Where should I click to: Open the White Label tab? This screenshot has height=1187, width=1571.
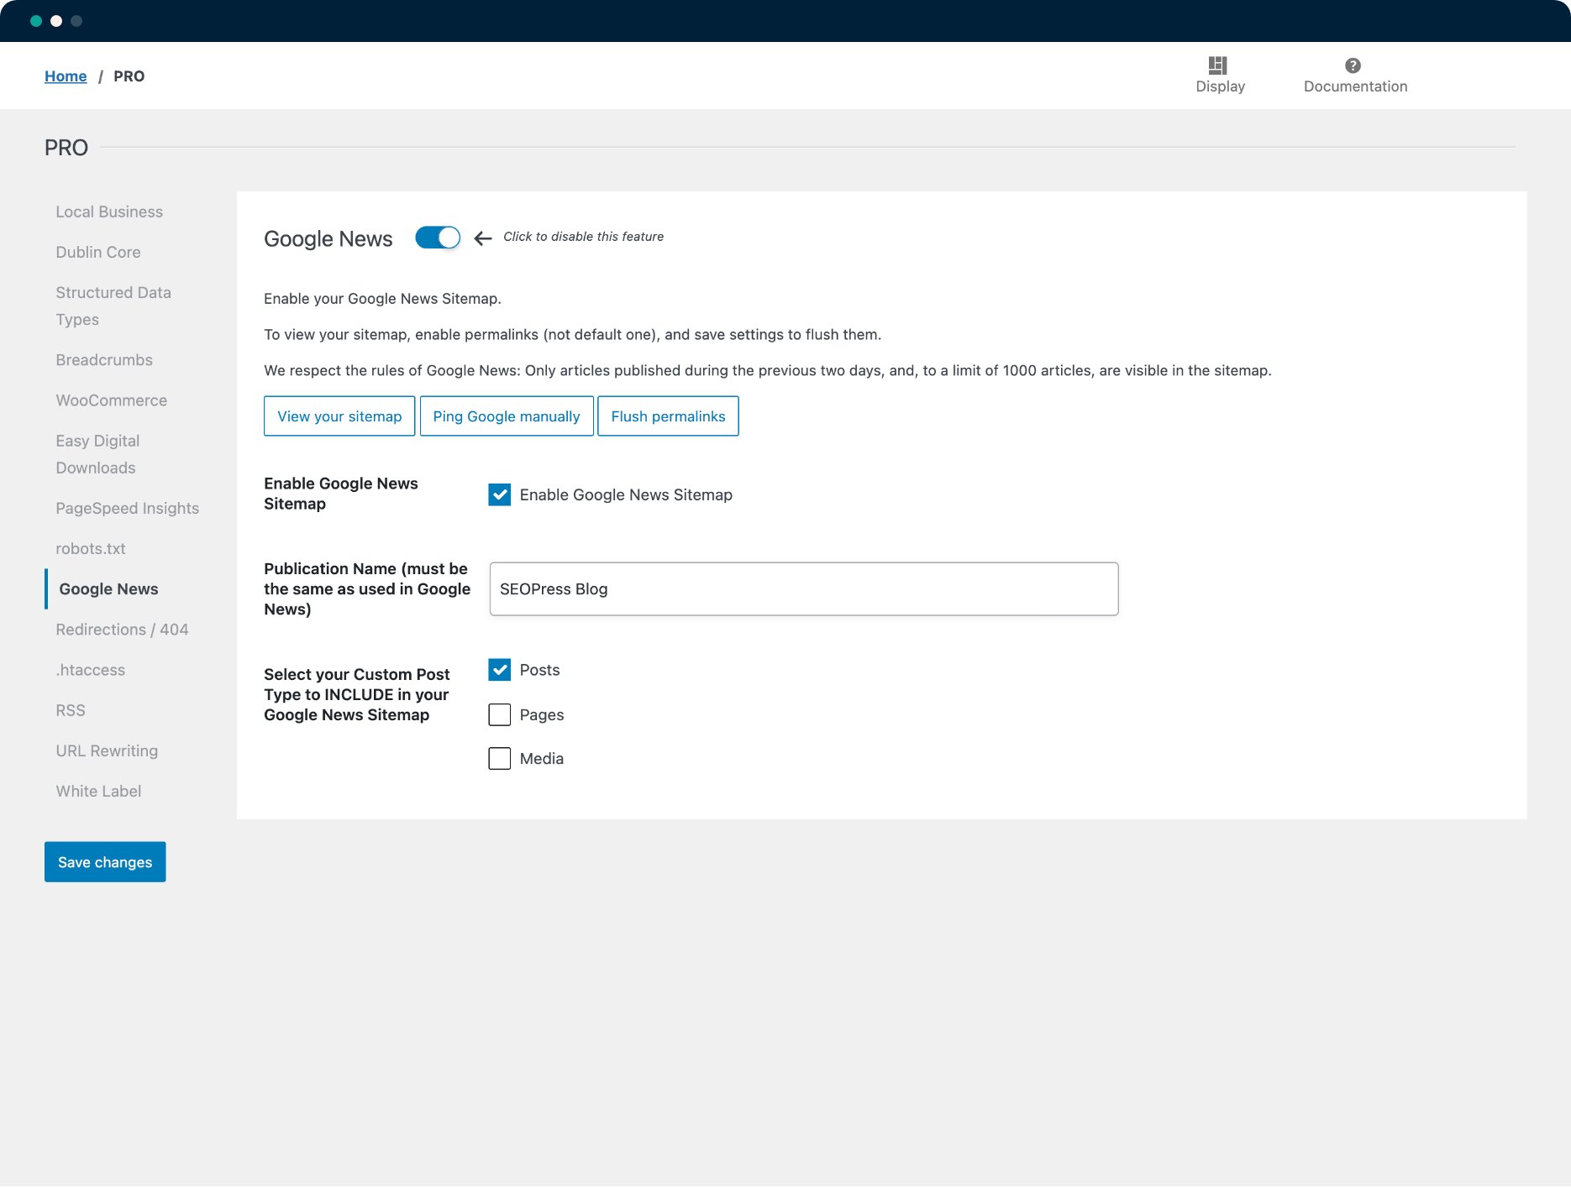click(x=98, y=791)
